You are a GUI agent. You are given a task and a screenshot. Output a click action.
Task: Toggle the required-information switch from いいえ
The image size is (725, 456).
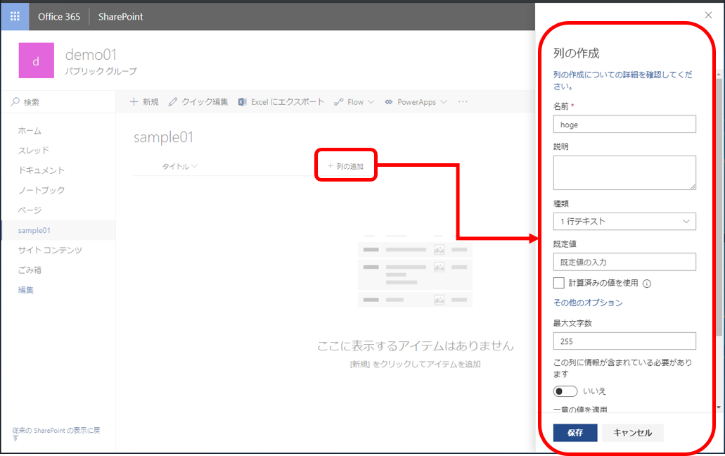[565, 391]
